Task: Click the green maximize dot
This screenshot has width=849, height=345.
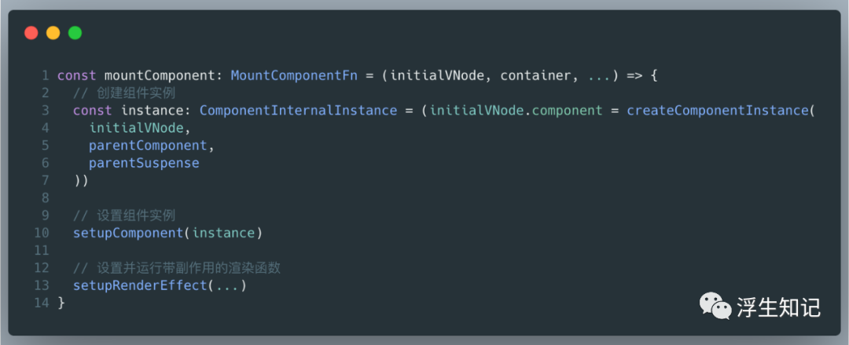Action: click(75, 33)
